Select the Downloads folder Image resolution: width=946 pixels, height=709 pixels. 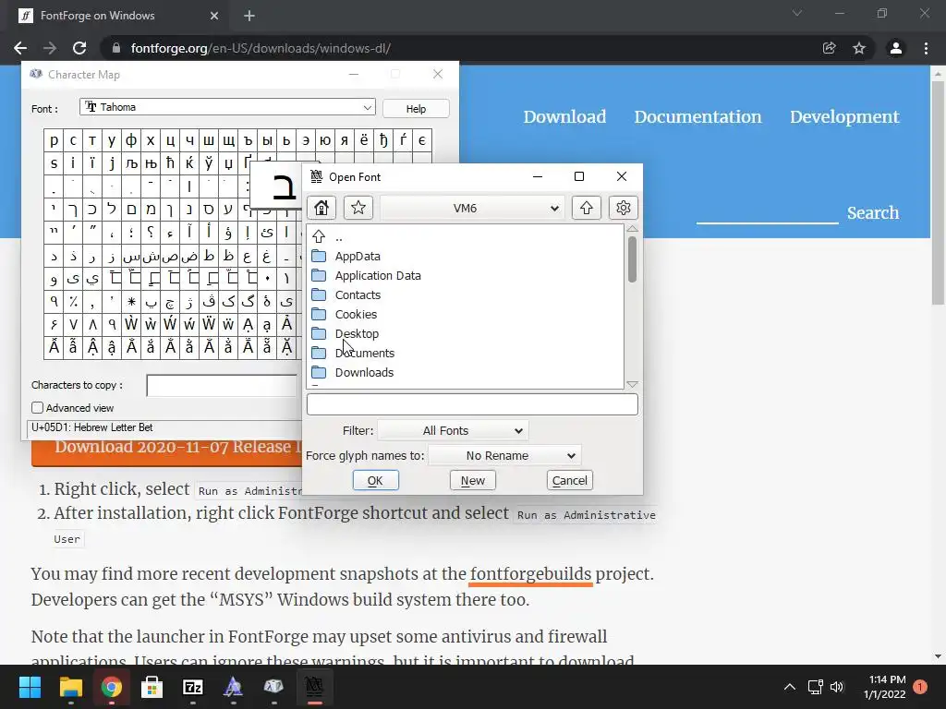364,372
